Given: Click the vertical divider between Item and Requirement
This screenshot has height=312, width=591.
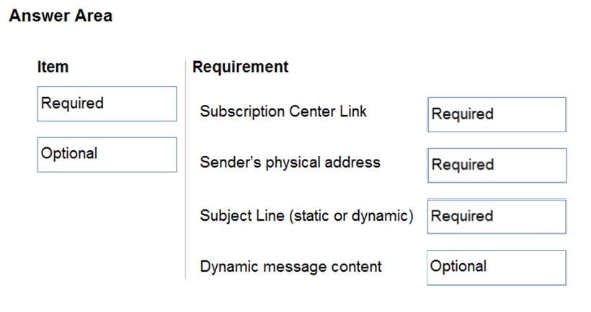Looking at the screenshot, I should pyautogui.click(x=185, y=169).
